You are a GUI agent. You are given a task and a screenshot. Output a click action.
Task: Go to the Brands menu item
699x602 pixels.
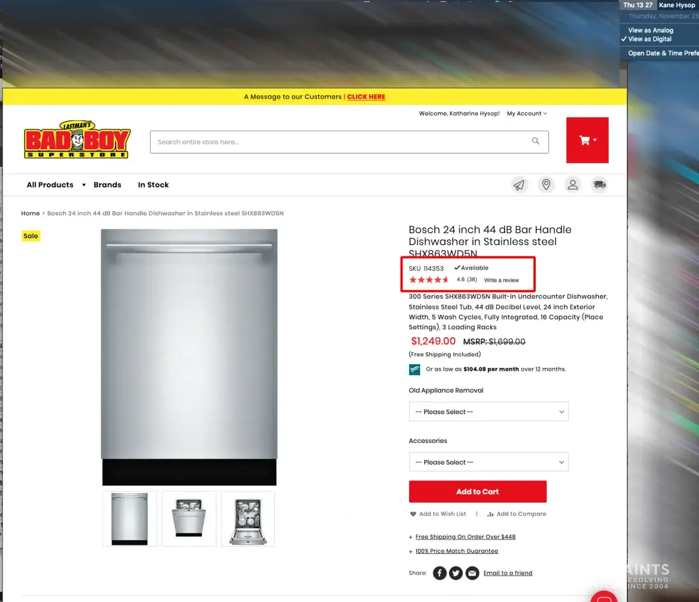pos(107,185)
